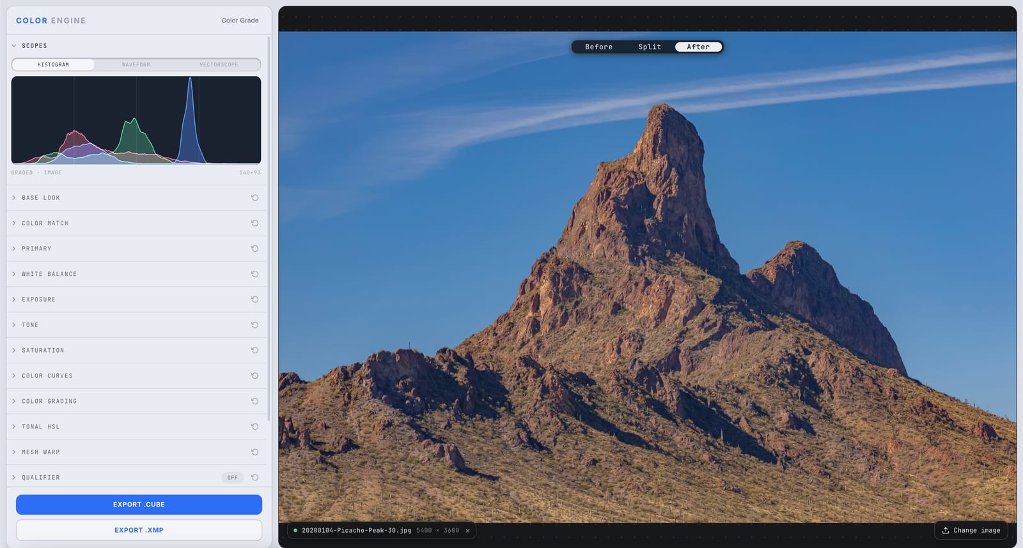Remove the loaded image with the x icon
This screenshot has width=1023, height=548.
coord(467,531)
